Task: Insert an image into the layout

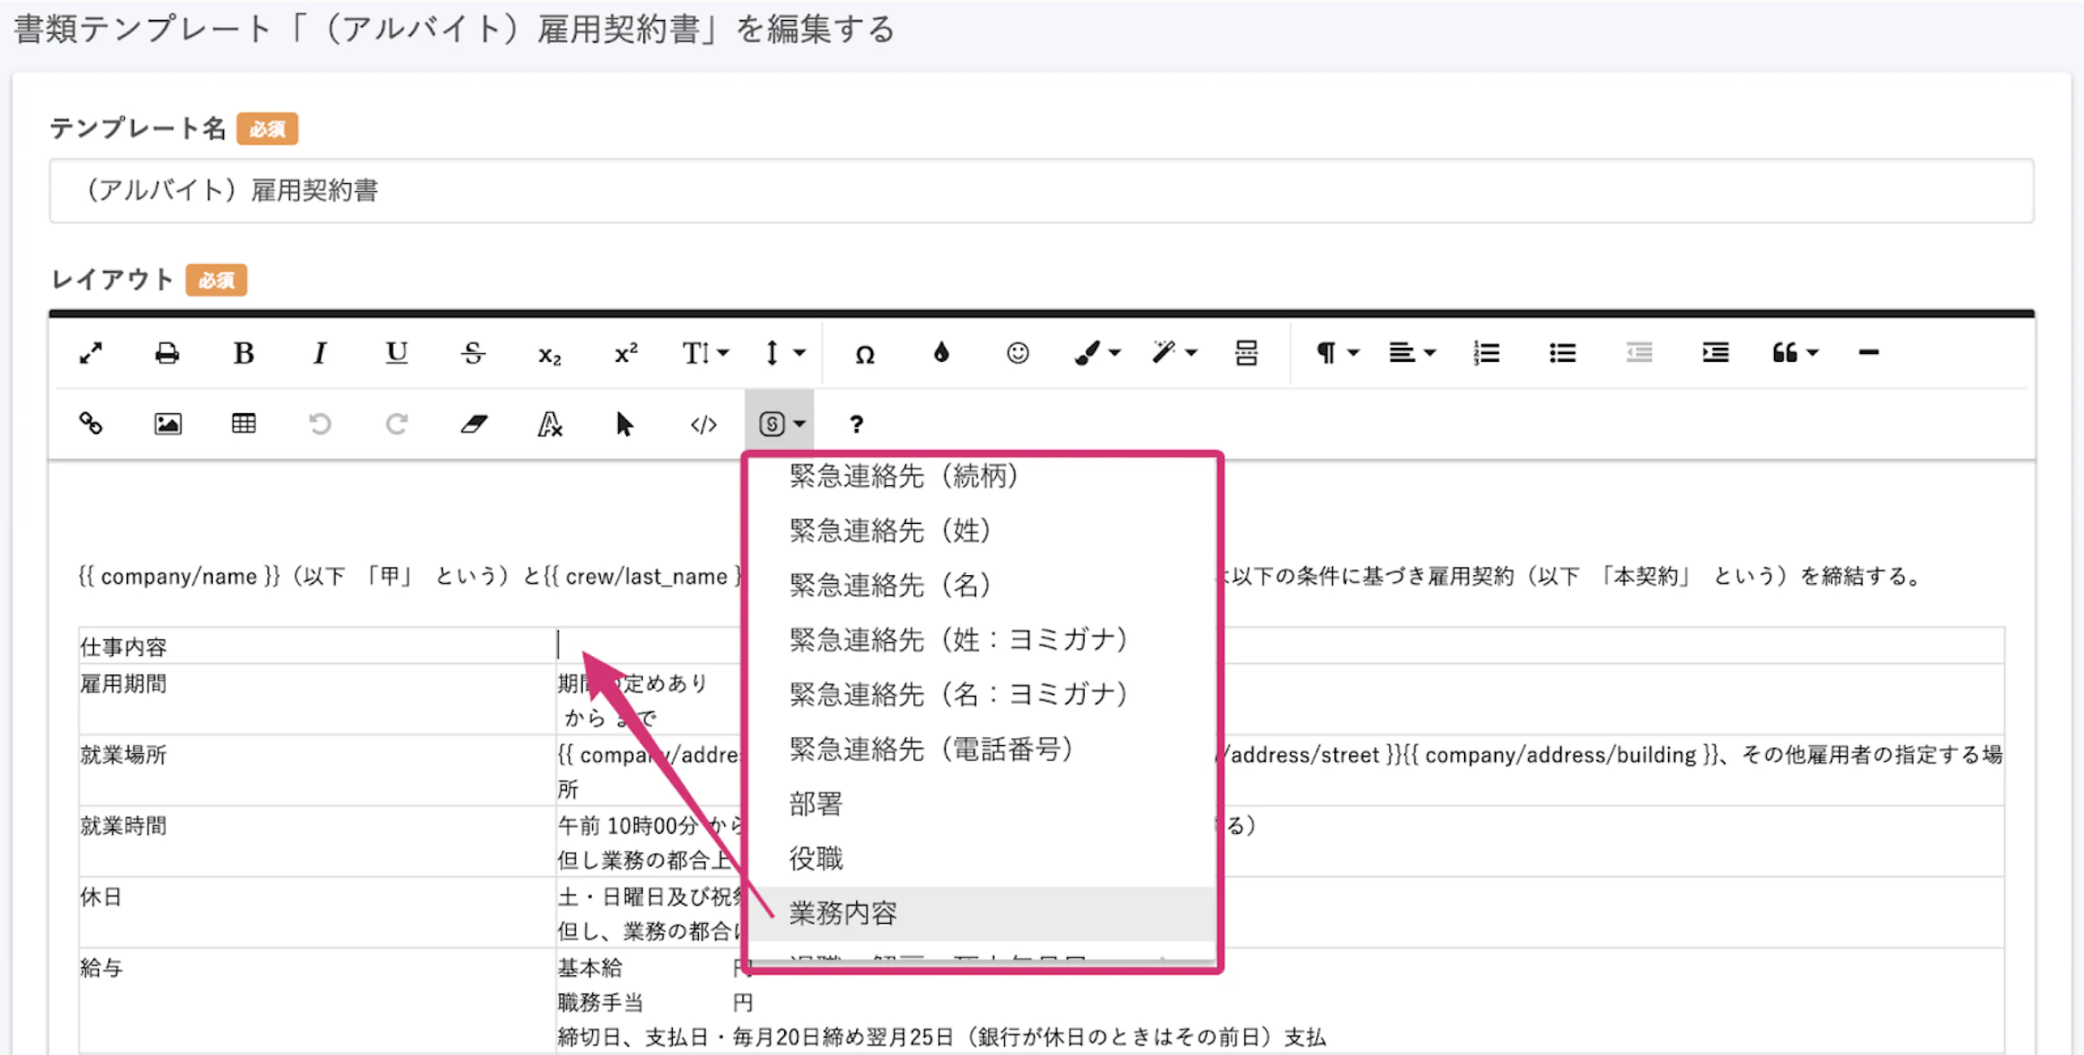Action: 167,424
